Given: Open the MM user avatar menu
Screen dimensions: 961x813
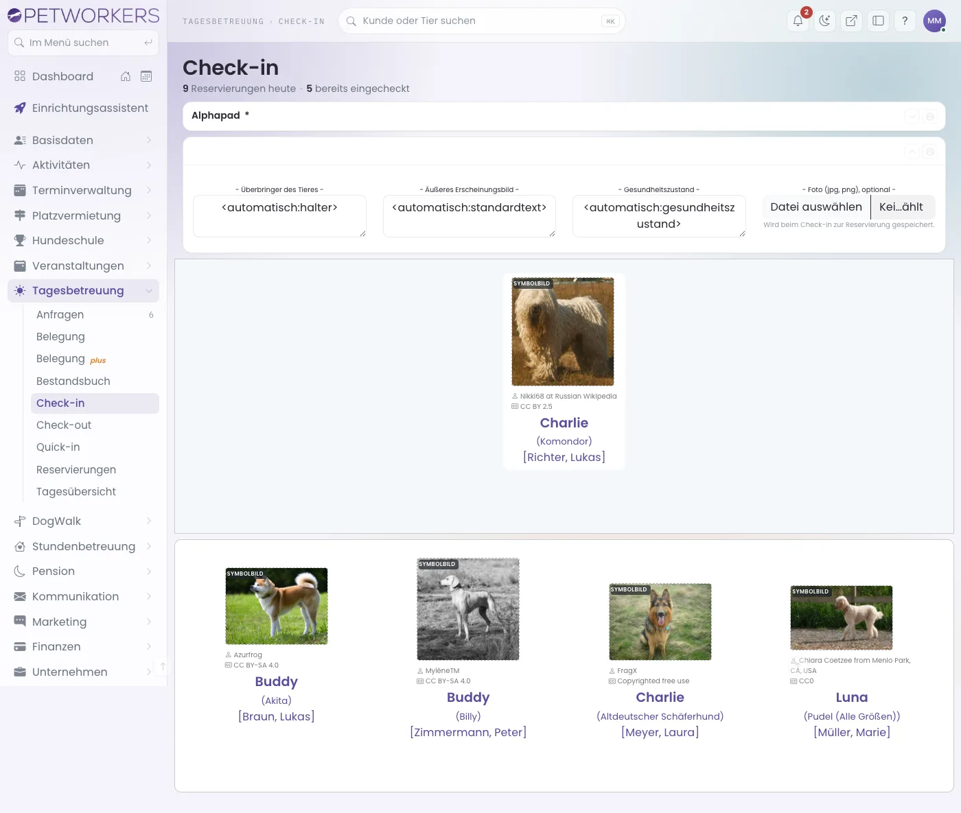Looking at the screenshot, I should tap(934, 21).
